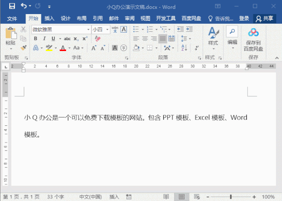The width and height of the screenshot is (282, 201).
Task: Decrease paragraph indent
Action: [x=180, y=29]
